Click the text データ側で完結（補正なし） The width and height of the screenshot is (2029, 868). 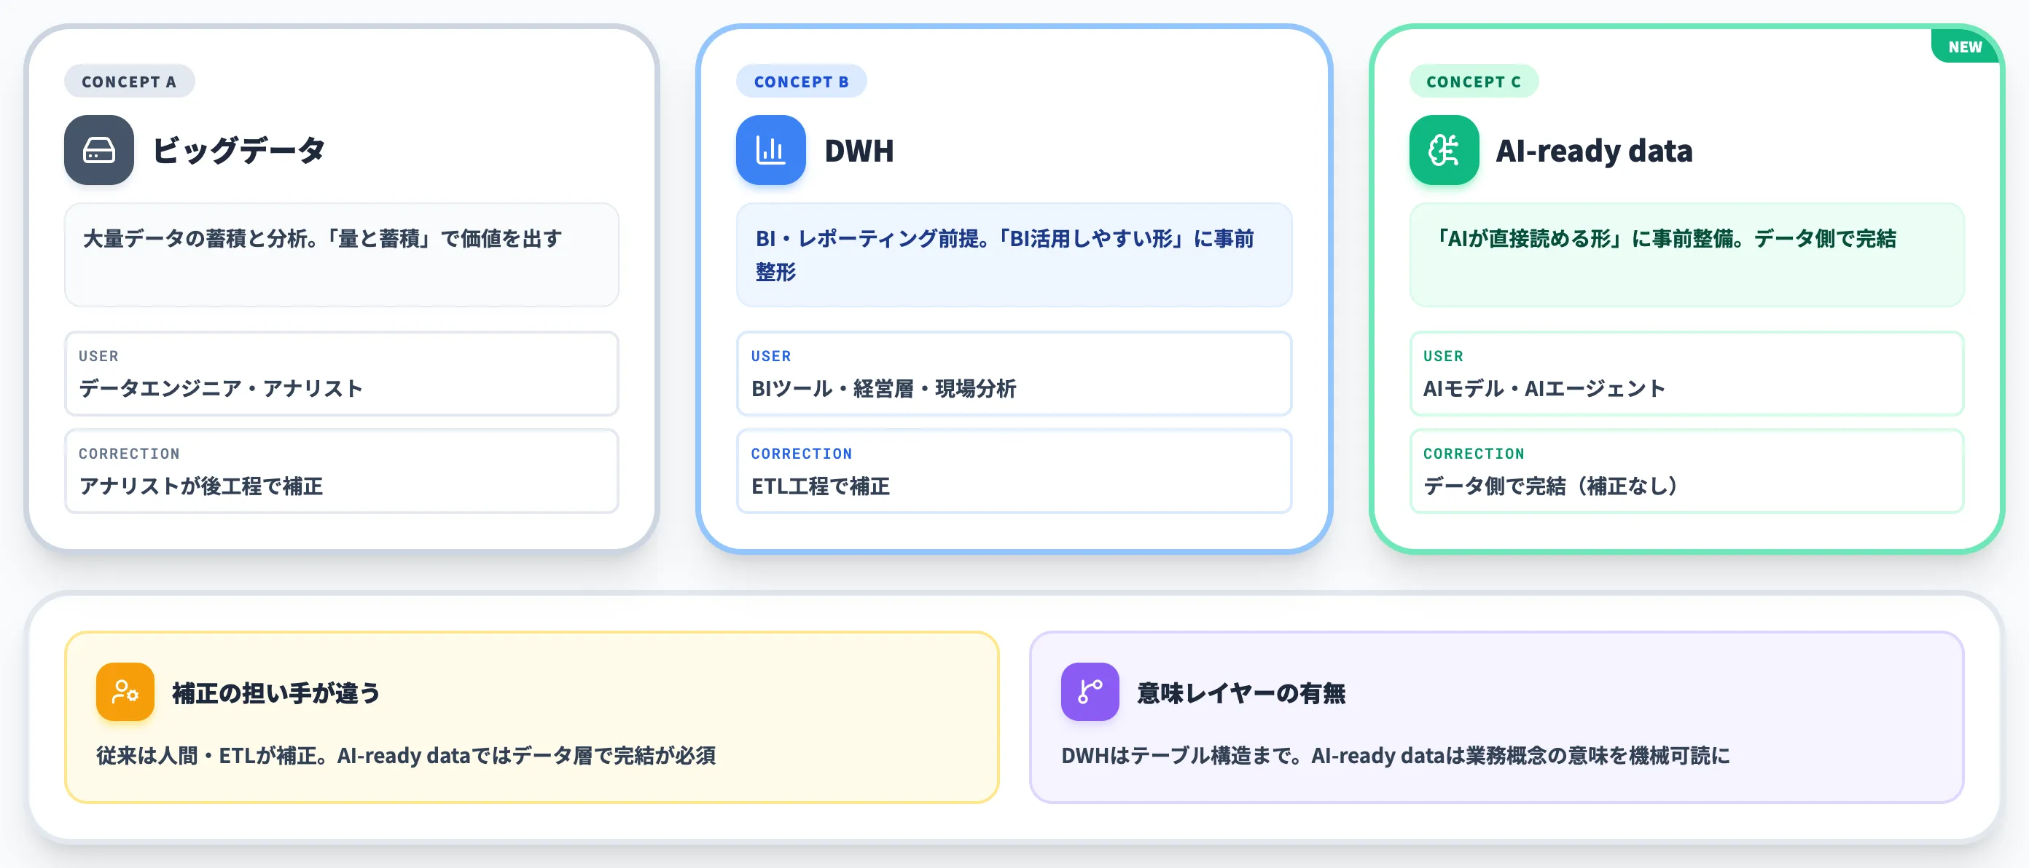1553,486
